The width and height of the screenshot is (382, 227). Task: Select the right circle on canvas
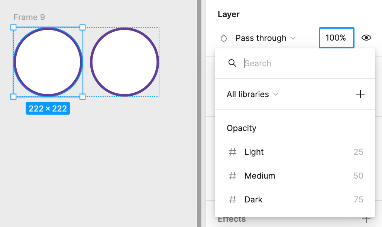(124, 62)
